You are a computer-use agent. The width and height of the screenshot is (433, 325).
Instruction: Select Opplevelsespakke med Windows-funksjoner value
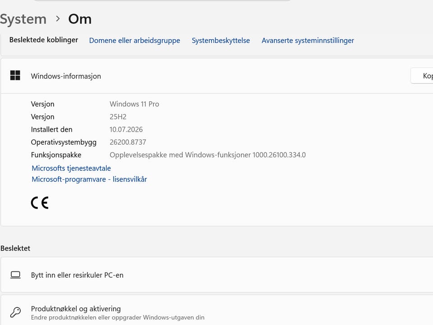tap(207, 155)
